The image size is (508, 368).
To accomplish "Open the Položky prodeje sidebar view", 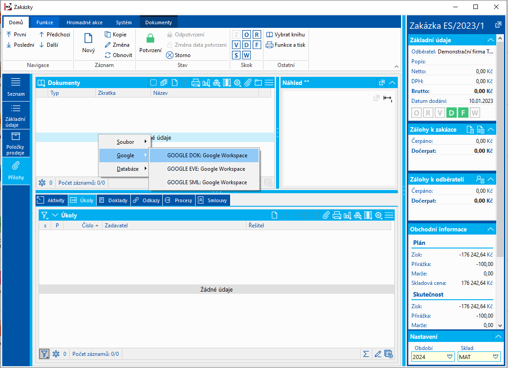I will tap(16, 143).
